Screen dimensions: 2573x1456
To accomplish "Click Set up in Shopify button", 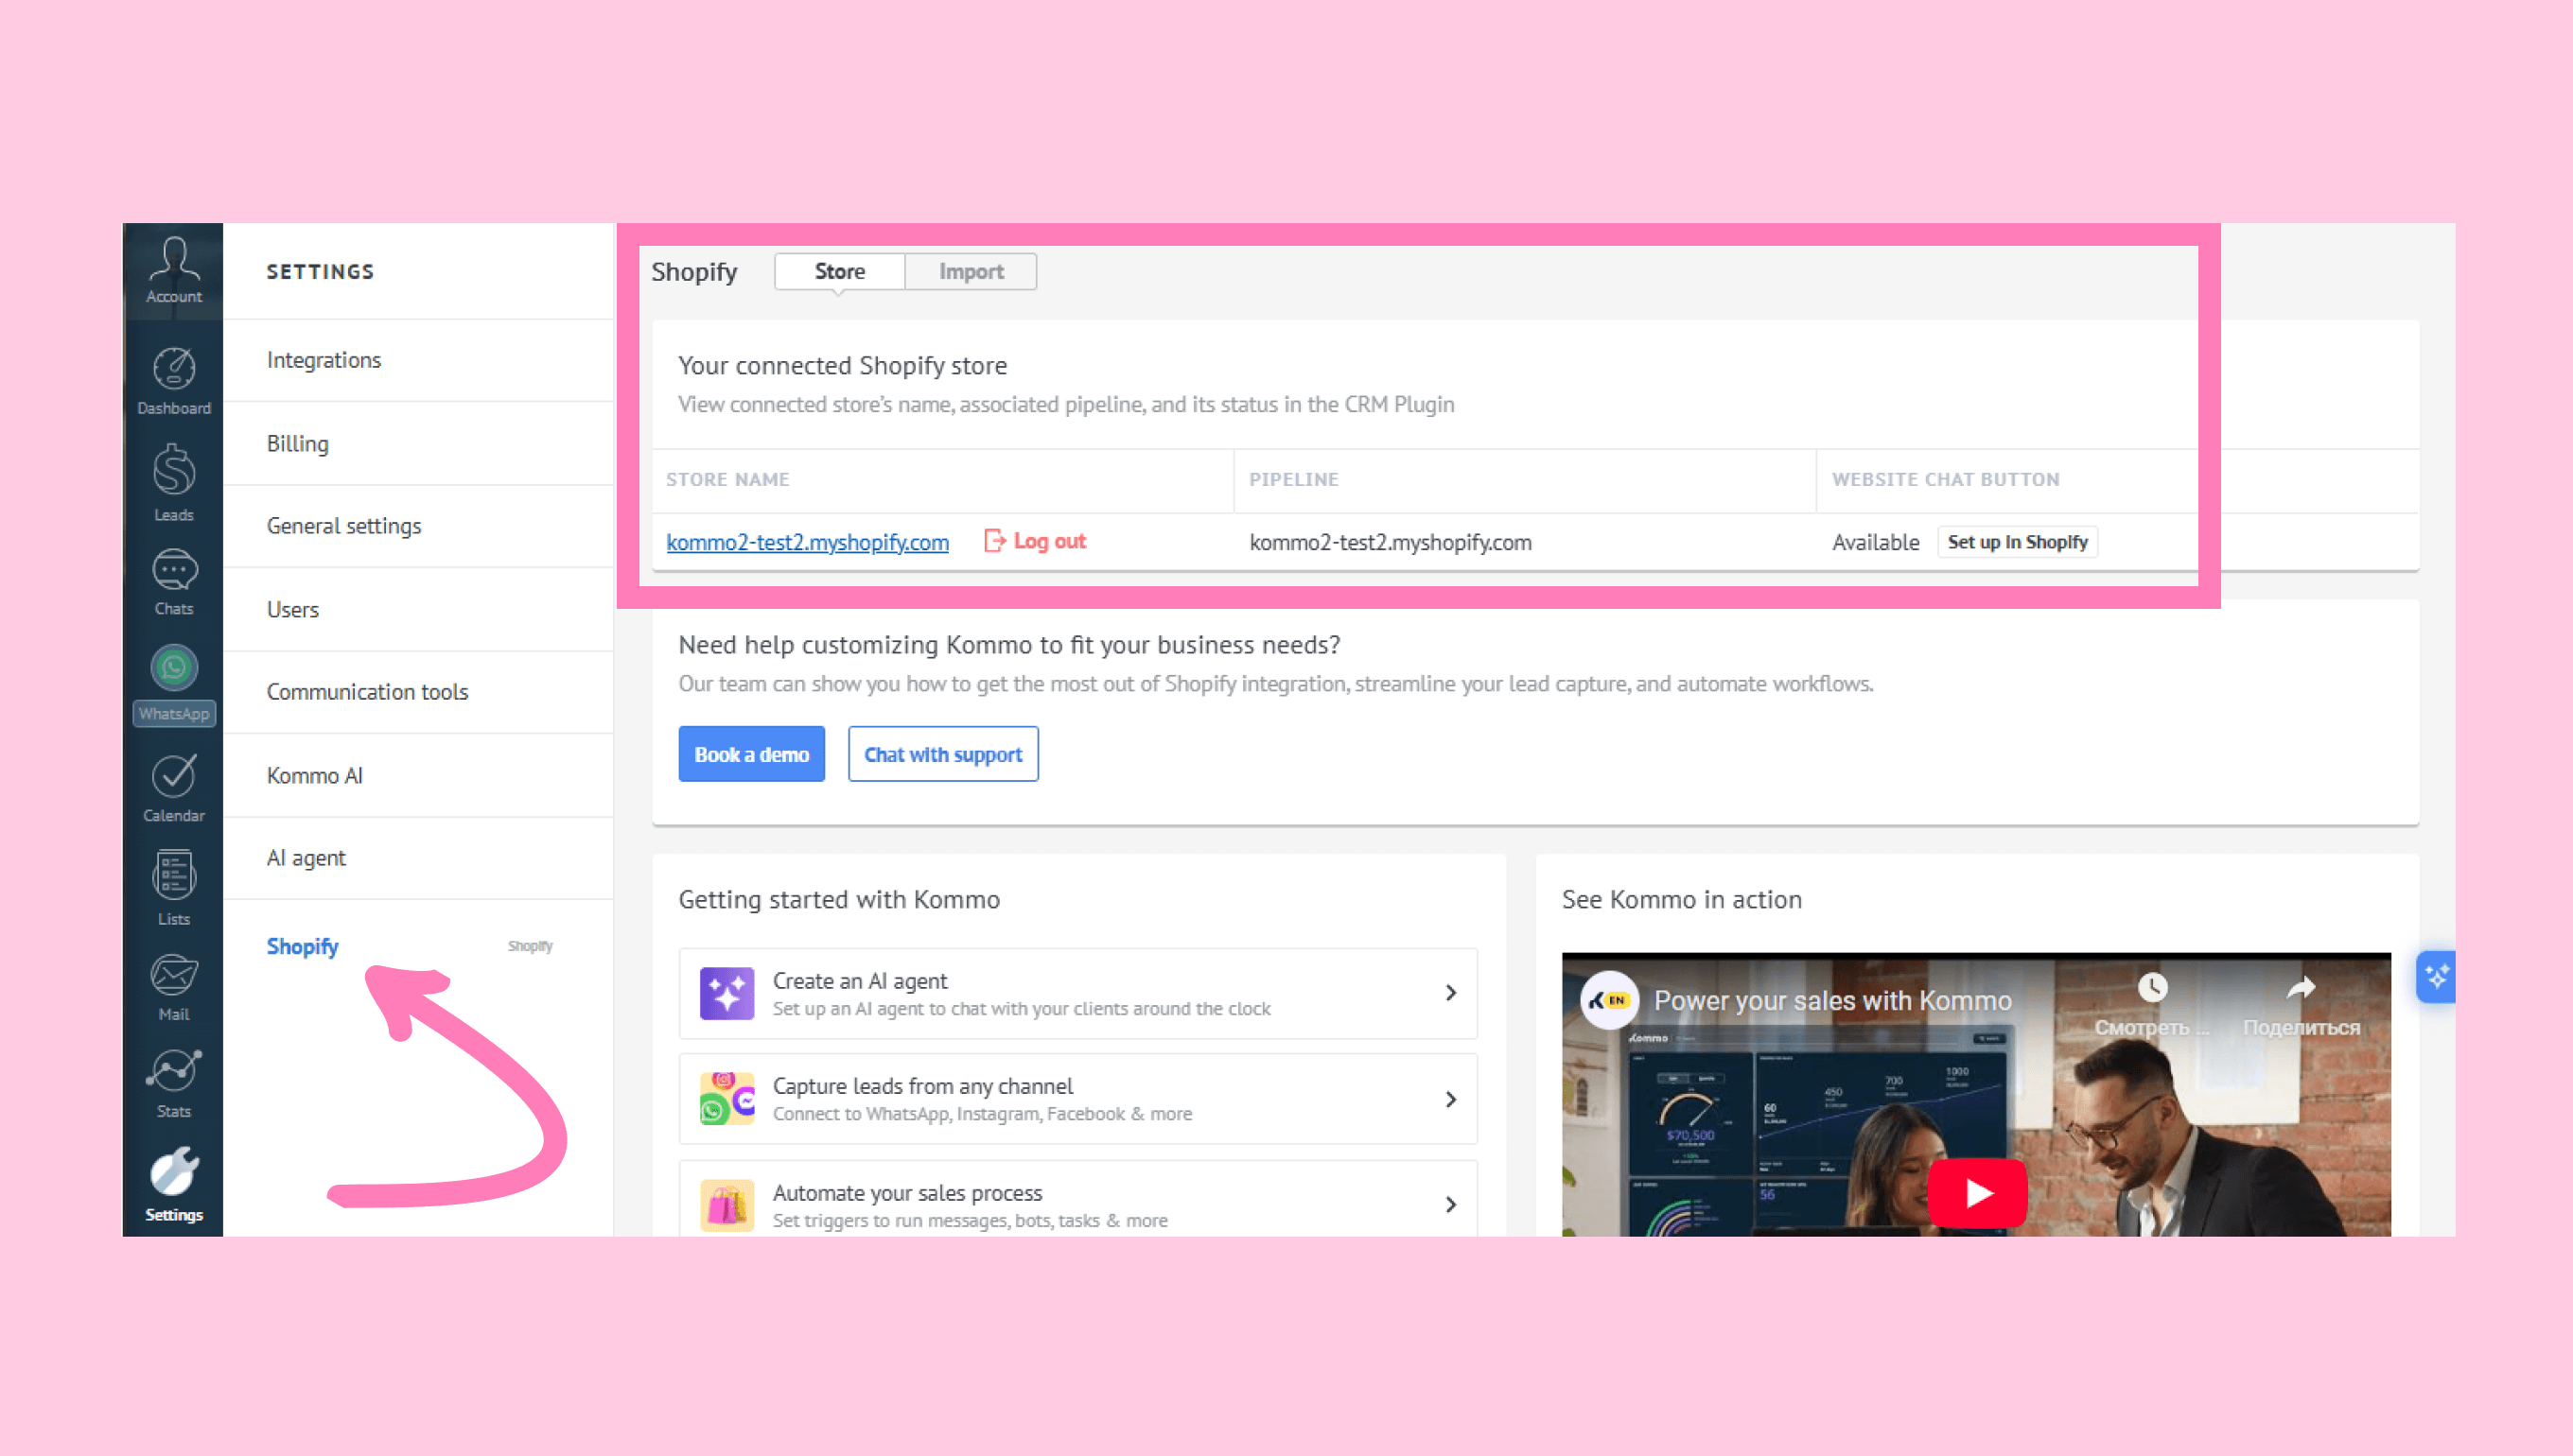I will tap(2018, 542).
